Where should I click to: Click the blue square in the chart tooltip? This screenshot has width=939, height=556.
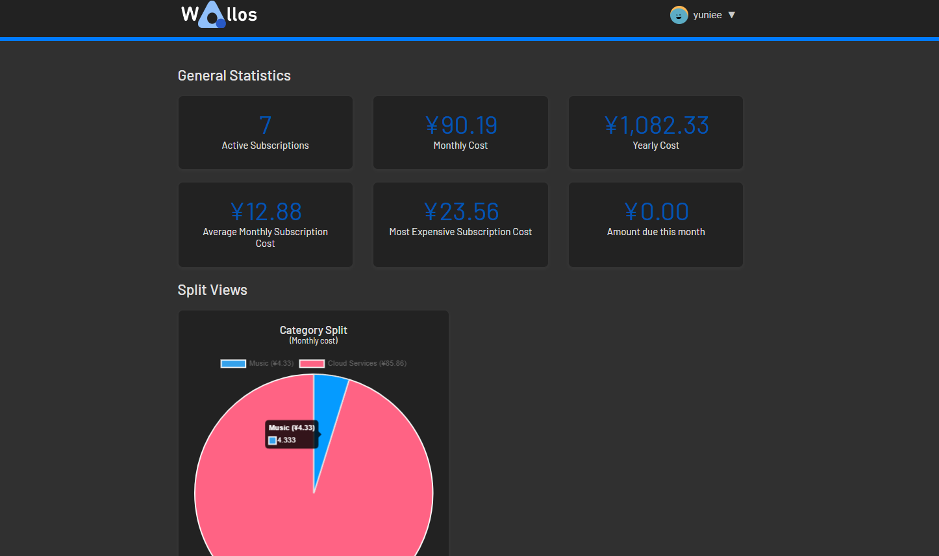point(273,440)
